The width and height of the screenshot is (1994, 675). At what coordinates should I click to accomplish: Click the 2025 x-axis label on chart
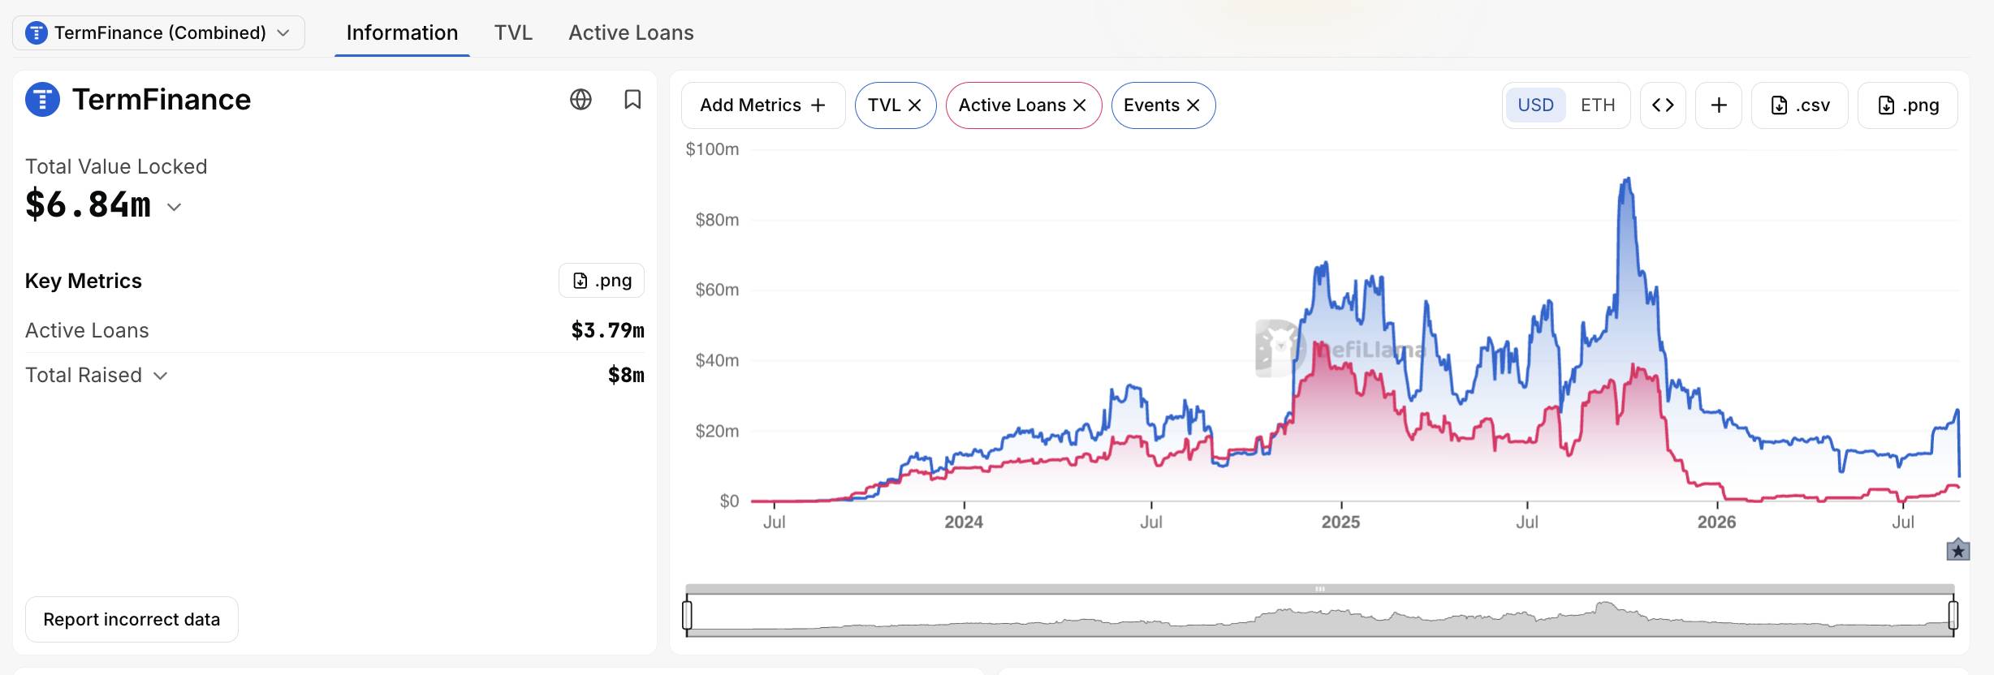click(1340, 522)
